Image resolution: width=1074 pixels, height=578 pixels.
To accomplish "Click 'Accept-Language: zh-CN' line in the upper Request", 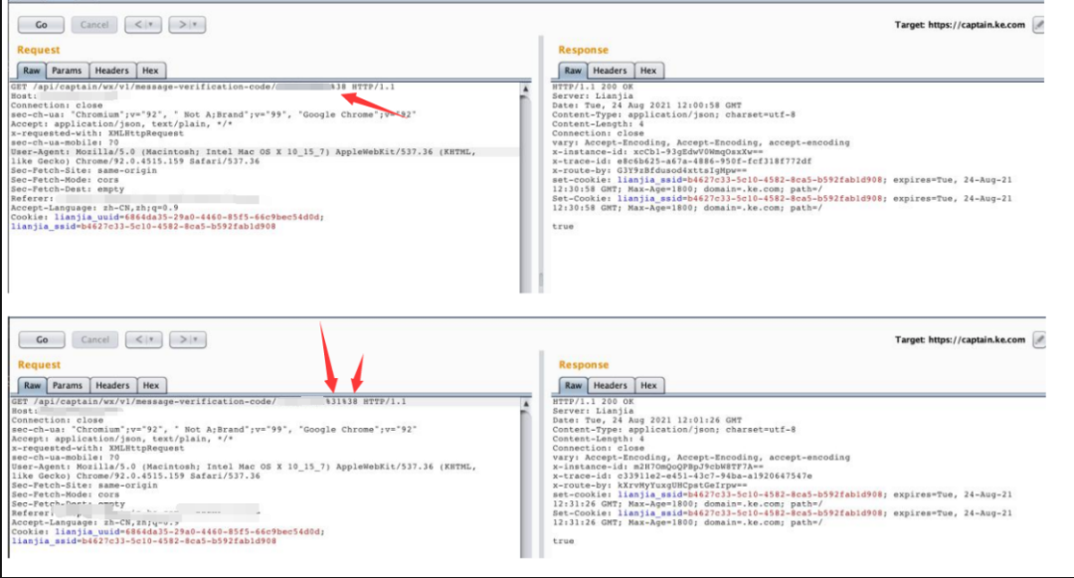I will (x=94, y=208).
